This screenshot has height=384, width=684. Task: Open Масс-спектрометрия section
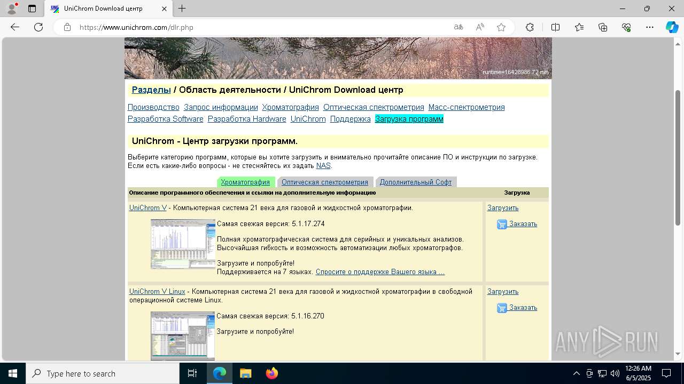[x=467, y=107]
